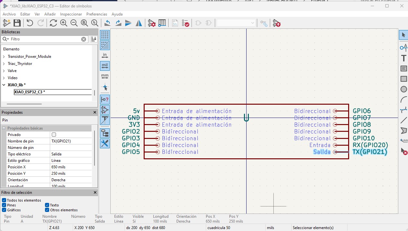
Task: Switch units to millimeters
Action: (x=105, y=77)
